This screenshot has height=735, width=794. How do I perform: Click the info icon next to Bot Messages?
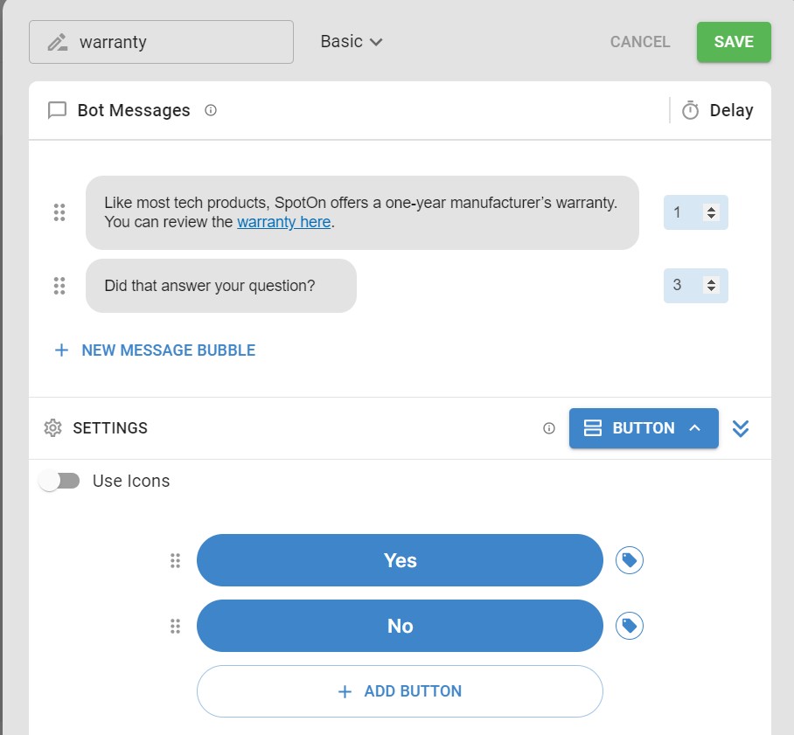coord(211,110)
